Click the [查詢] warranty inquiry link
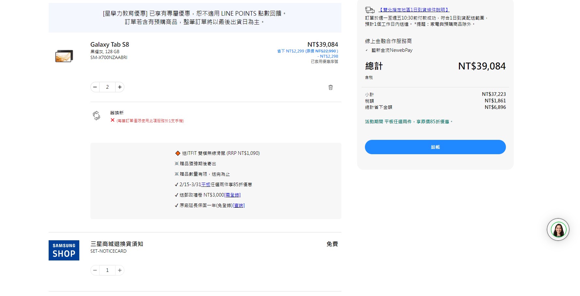This screenshot has height=296, width=580. [238, 205]
